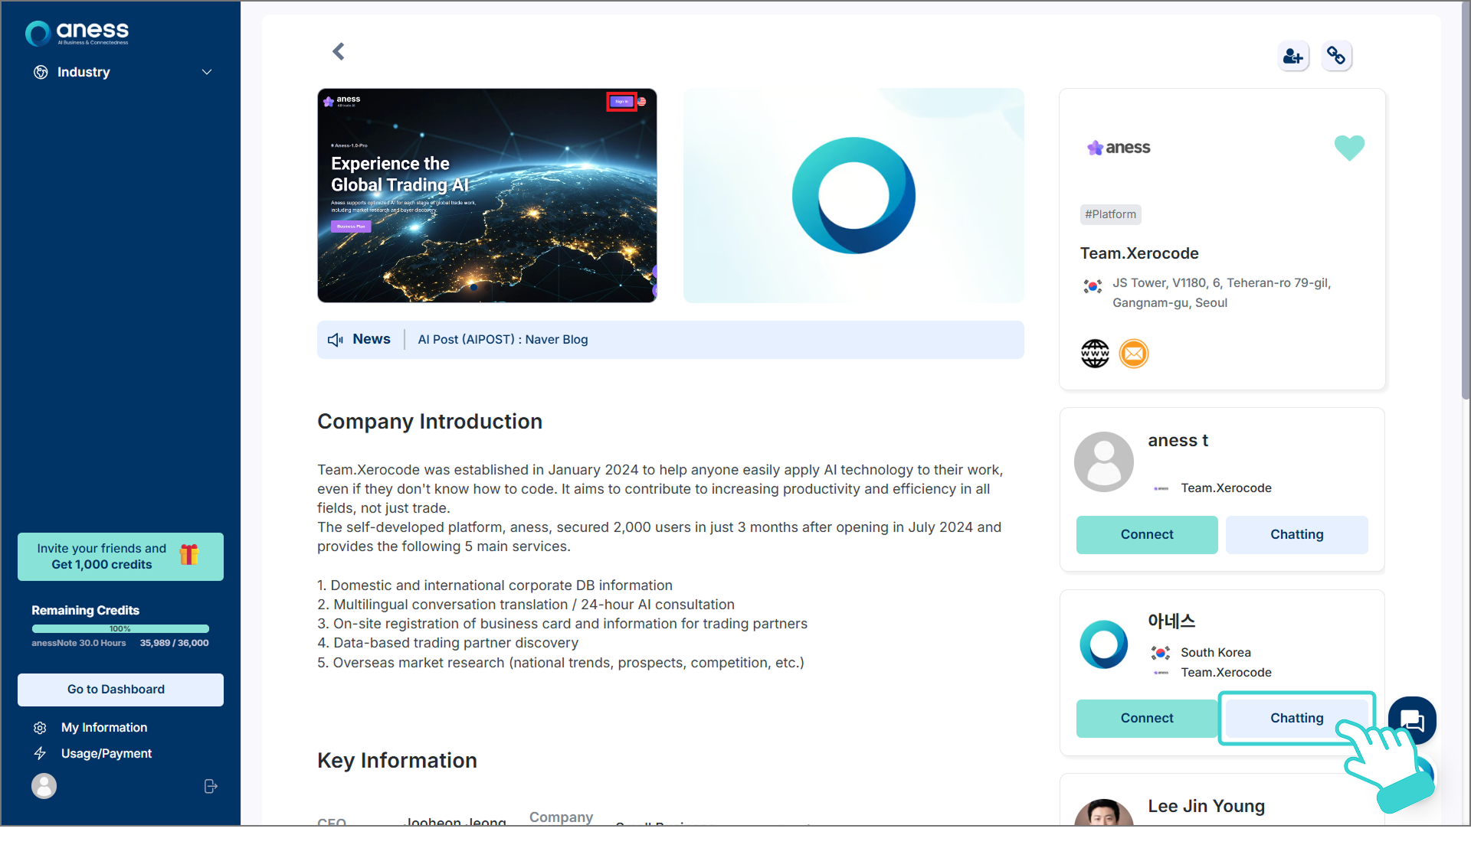Image resolution: width=1471 pixels, height=848 pixels.
Task: Click the logout icon in sidebar
Action: click(211, 786)
